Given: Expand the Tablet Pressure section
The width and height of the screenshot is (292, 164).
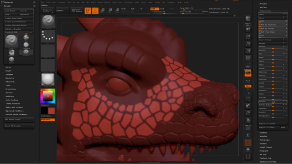Looking at the screenshot, I should click(13, 103).
